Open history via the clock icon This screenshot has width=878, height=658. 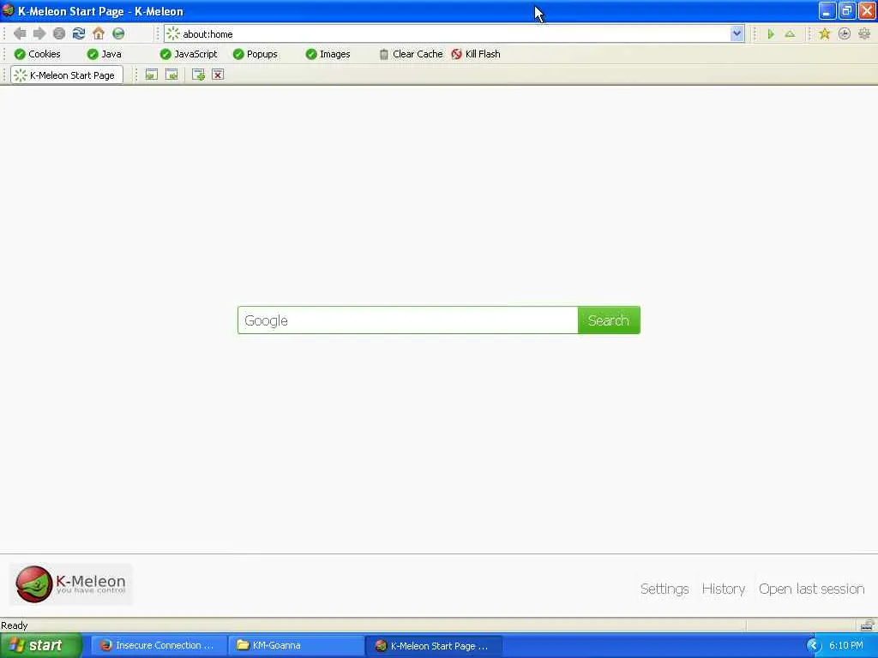(844, 34)
